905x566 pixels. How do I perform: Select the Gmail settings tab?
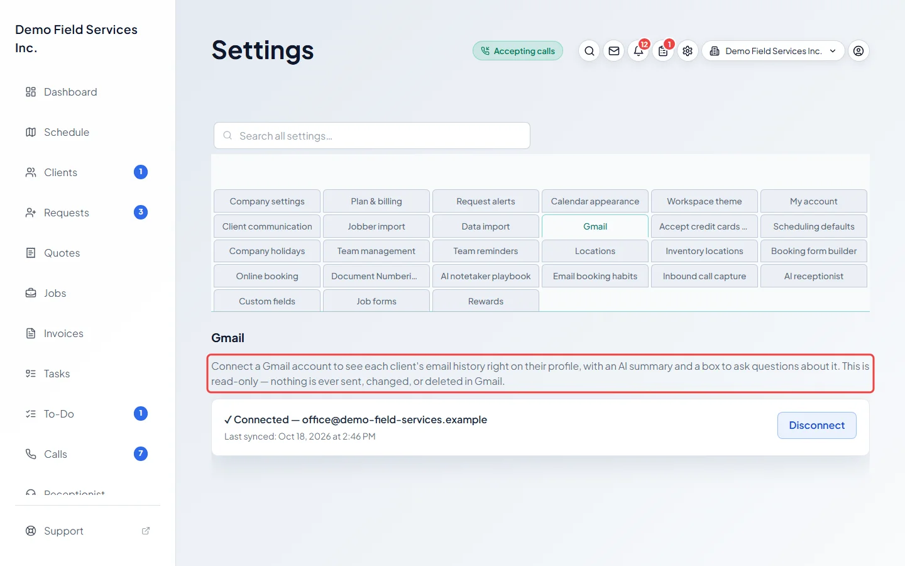coord(595,226)
